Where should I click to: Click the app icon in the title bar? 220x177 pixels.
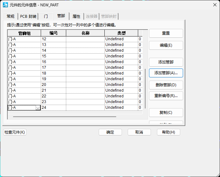pyautogui.click(x=5, y=5)
